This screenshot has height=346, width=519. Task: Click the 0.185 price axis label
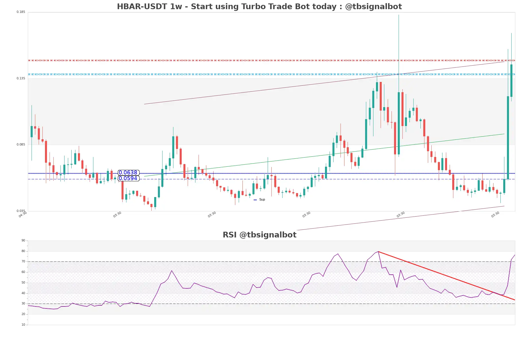tap(21, 12)
